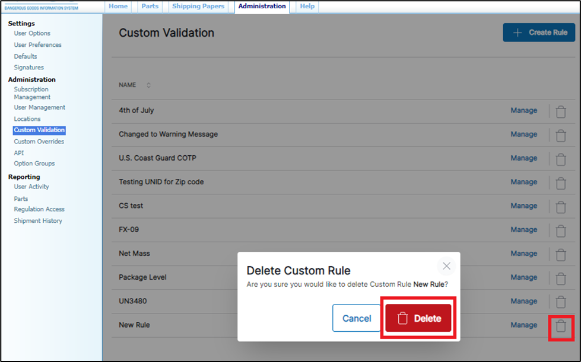581x362 pixels.
Task: Confirm with the red Delete button
Action: 418,319
